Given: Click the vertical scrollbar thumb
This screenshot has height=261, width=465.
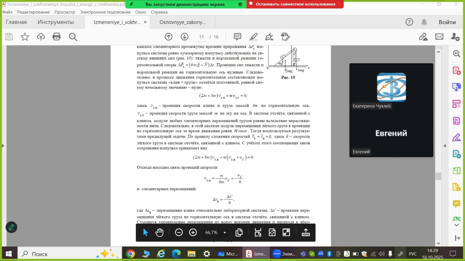Looking at the screenshot, I should click(438, 176).
